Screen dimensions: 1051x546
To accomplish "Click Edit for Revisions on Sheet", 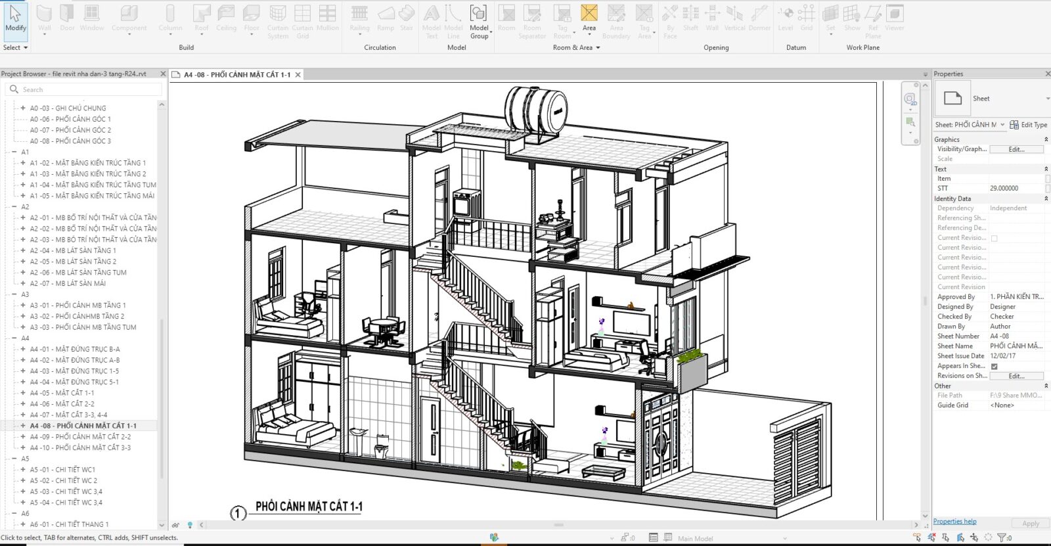I will pos(1016,376).
